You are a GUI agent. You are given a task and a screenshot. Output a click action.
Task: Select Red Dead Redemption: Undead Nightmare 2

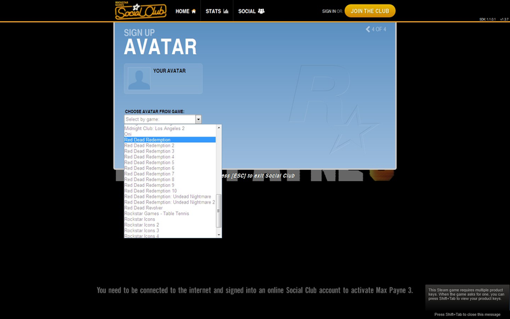tap(170, 202)
